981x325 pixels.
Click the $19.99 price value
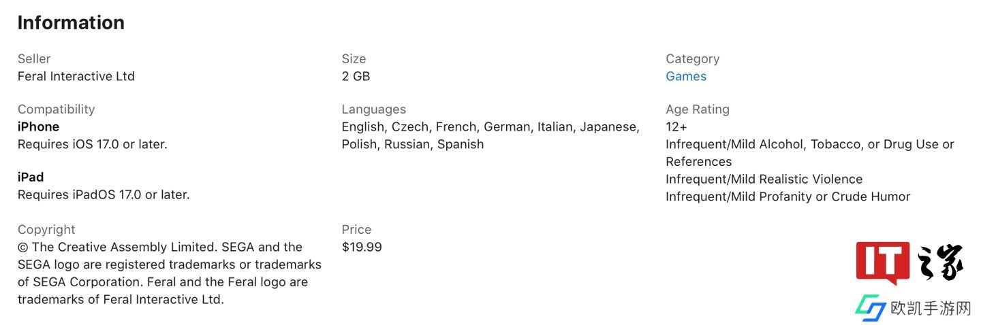tap(362, 247)
